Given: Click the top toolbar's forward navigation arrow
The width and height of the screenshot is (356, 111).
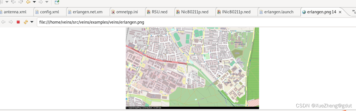Looking at the screenshot, I should [x=41, y=2].
